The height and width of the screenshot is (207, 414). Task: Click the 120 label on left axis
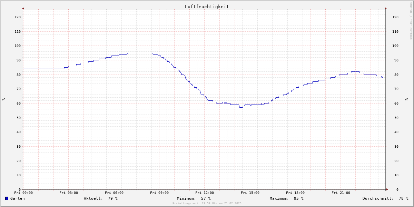coord(18,17)
